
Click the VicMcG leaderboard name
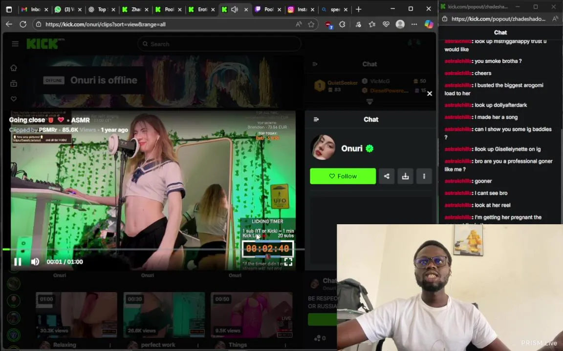(x=380, y=81)
